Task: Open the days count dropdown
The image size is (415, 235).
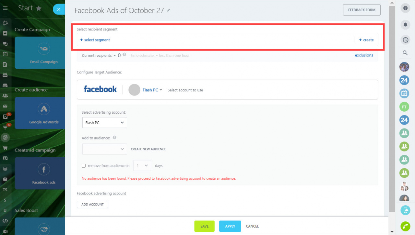Action: (142, 165)
